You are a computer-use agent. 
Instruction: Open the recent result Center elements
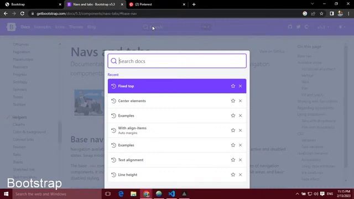click(177, 101)
